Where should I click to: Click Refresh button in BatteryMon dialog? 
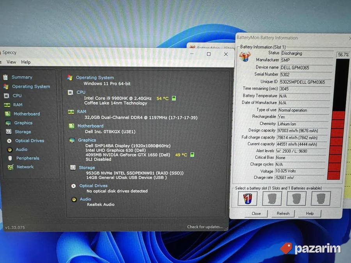coord(283,214)
